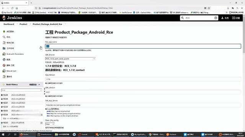Open Firefox from the Windows taskbar
This screenshot has height=137, width=245.
[x=24, y=134]
